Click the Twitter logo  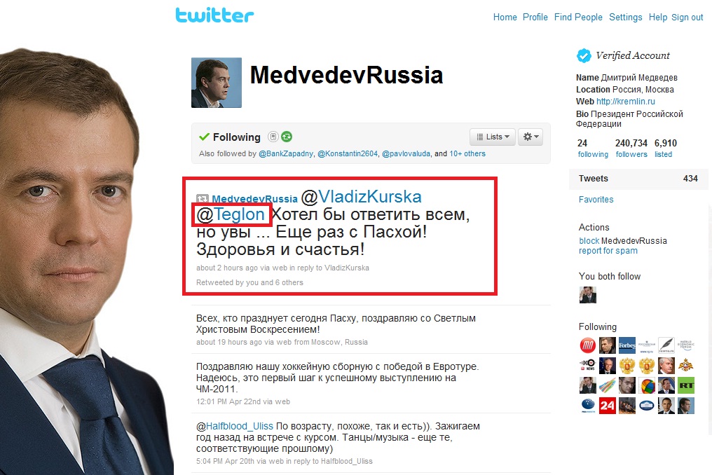(x=214, y=15)
